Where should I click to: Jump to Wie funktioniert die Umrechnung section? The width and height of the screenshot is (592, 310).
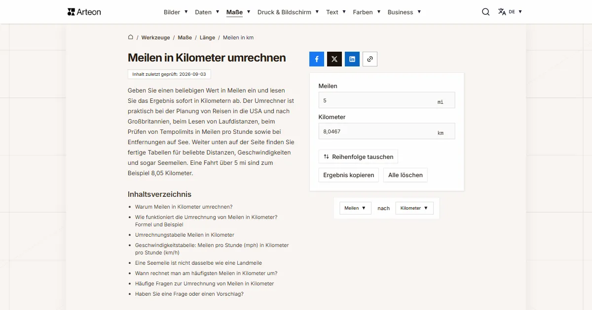[x=206, y=220]
